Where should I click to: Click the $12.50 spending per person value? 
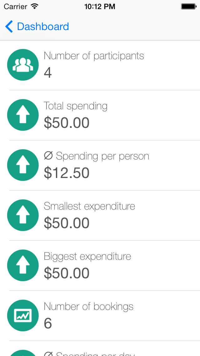pyautogui.click(x=67, y=173)
